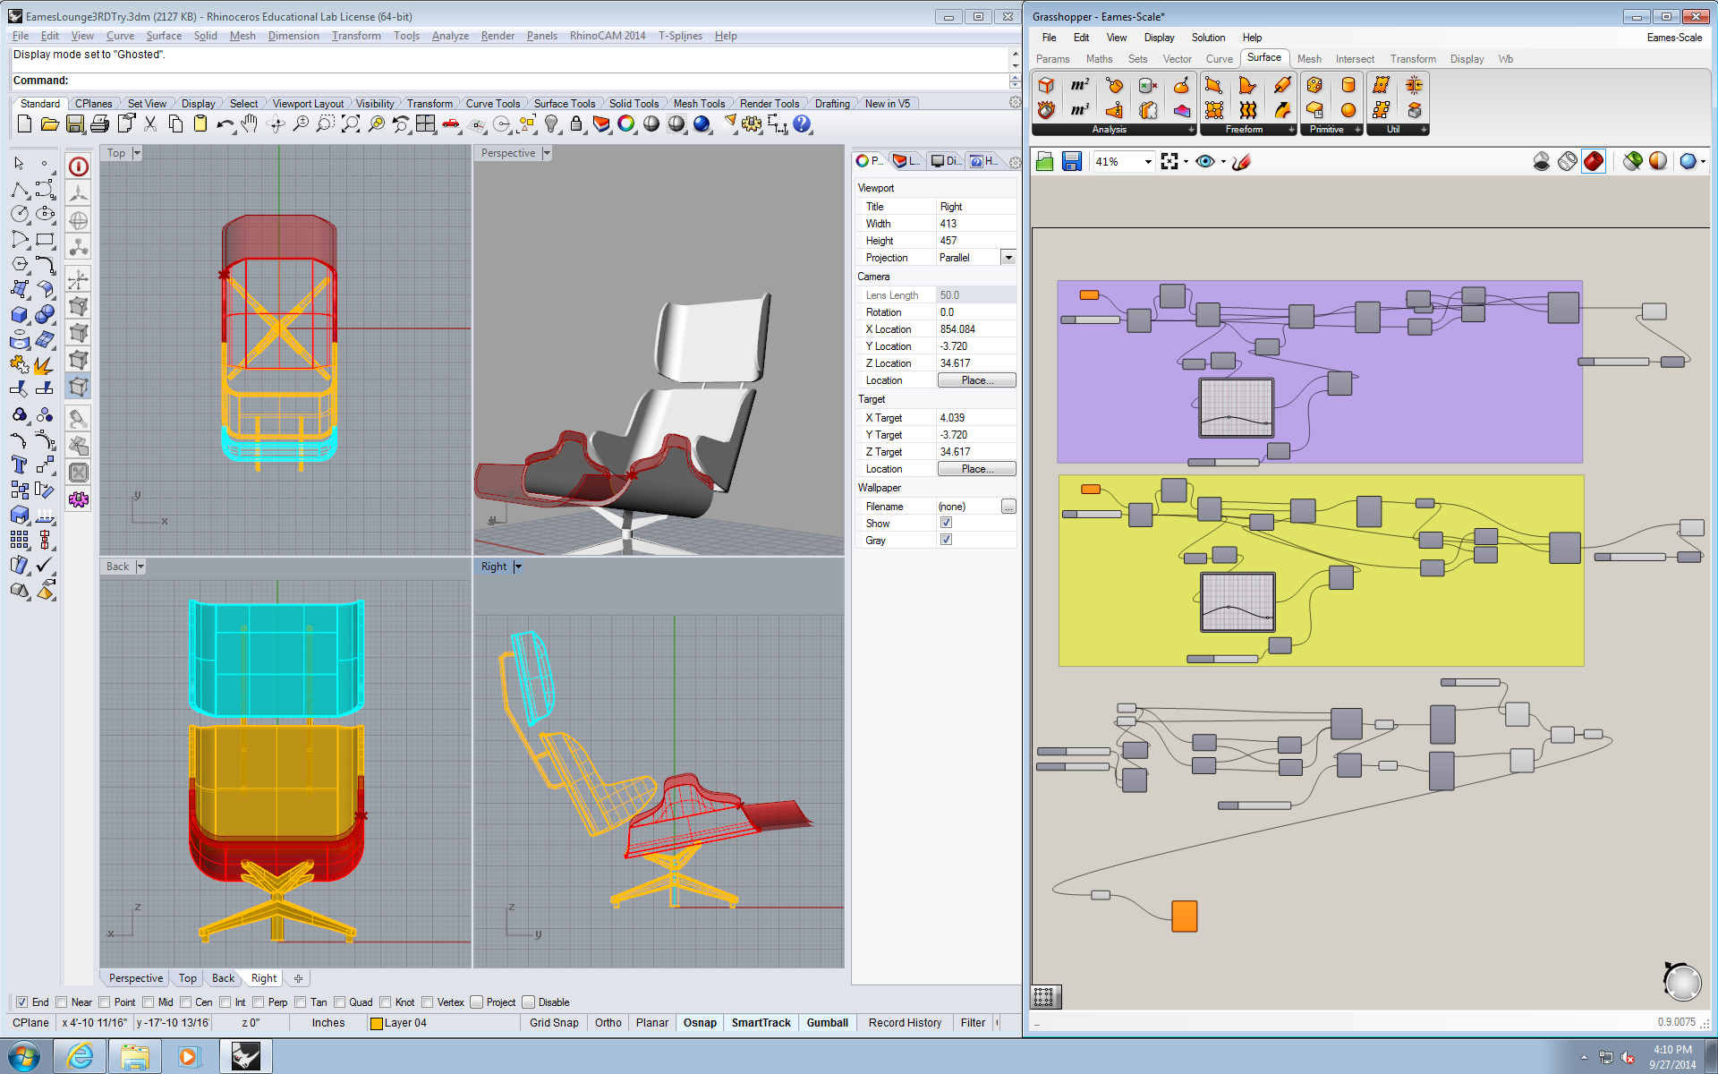Screen dimensions: 1718x1074
Task: Click the Undo arrow icon
Action: tap(224, 124)
